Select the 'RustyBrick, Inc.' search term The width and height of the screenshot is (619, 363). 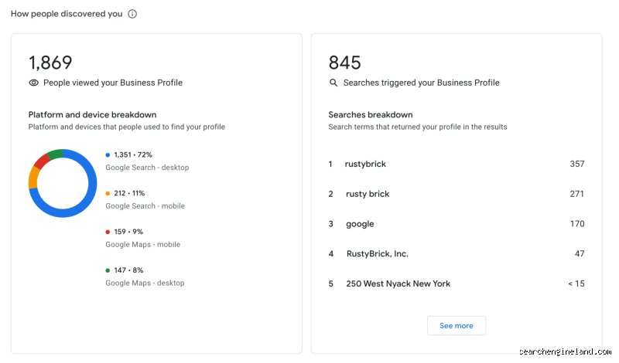click(378, 254)
